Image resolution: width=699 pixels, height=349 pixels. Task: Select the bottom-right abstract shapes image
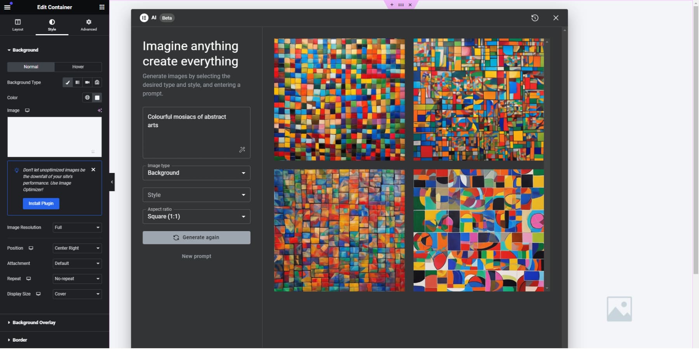[478, 230]
